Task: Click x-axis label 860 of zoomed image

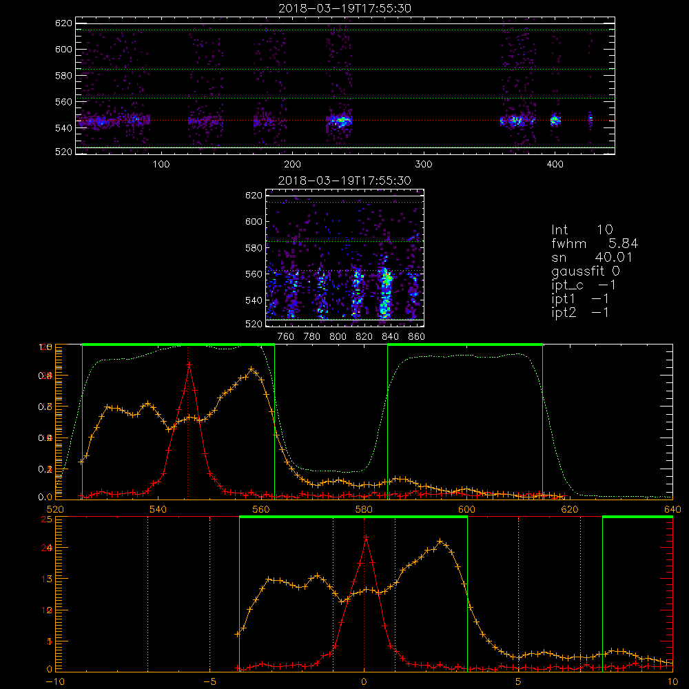Action: click(x=417, y=337)
